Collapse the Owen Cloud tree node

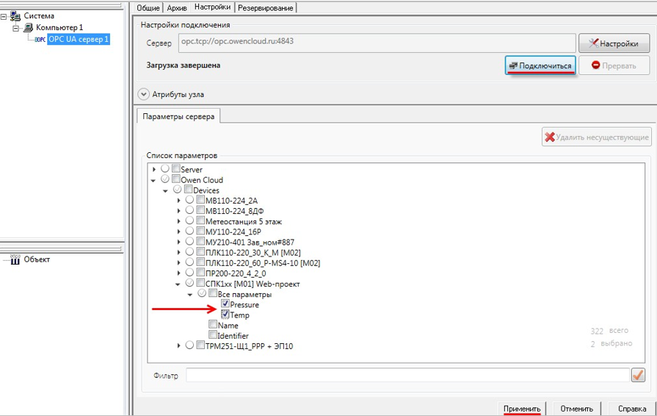(x=154, y=180)
